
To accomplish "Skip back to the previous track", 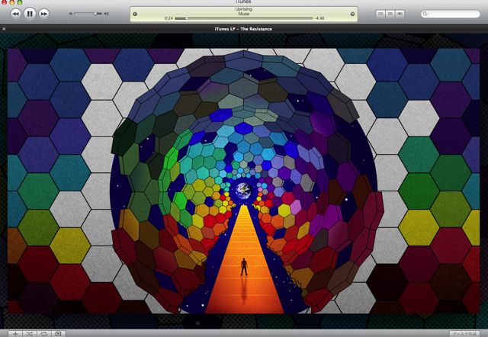I will (16, 14).
